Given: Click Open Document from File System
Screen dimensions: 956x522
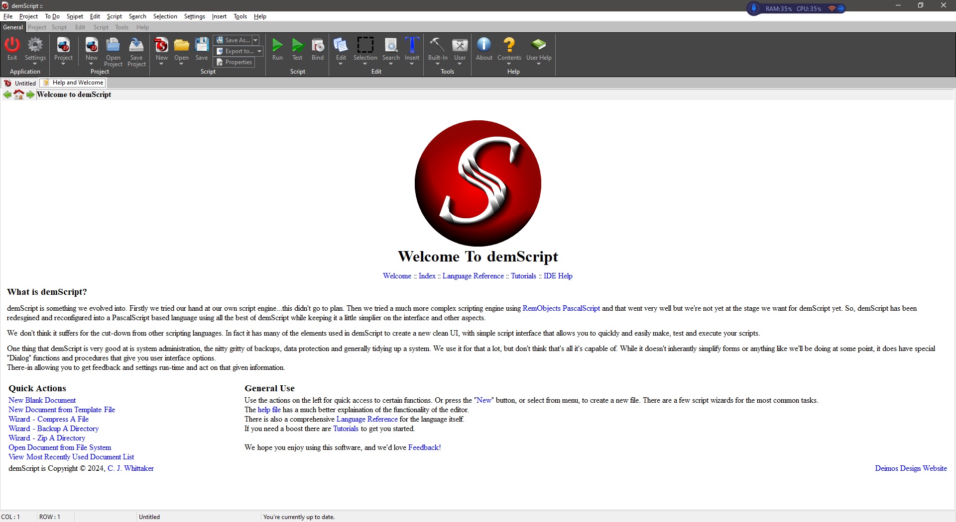Looking at the screenshot, I should 60,447.
